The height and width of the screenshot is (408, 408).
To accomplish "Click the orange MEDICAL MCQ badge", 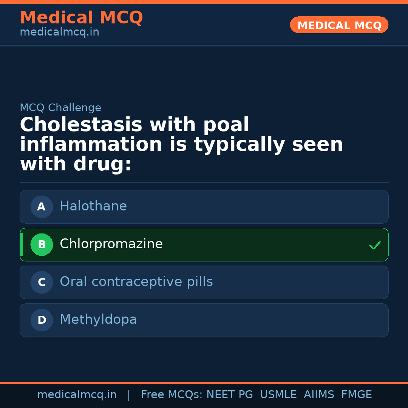I will tap(339, 25).
